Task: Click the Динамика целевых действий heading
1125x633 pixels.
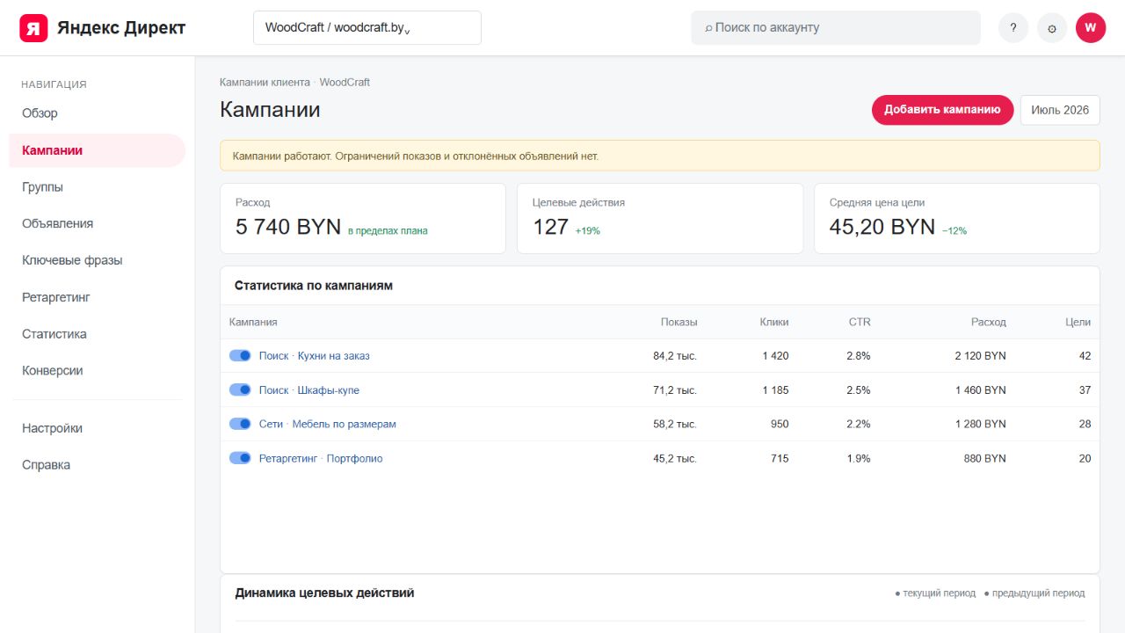Action: click(324, 593)
